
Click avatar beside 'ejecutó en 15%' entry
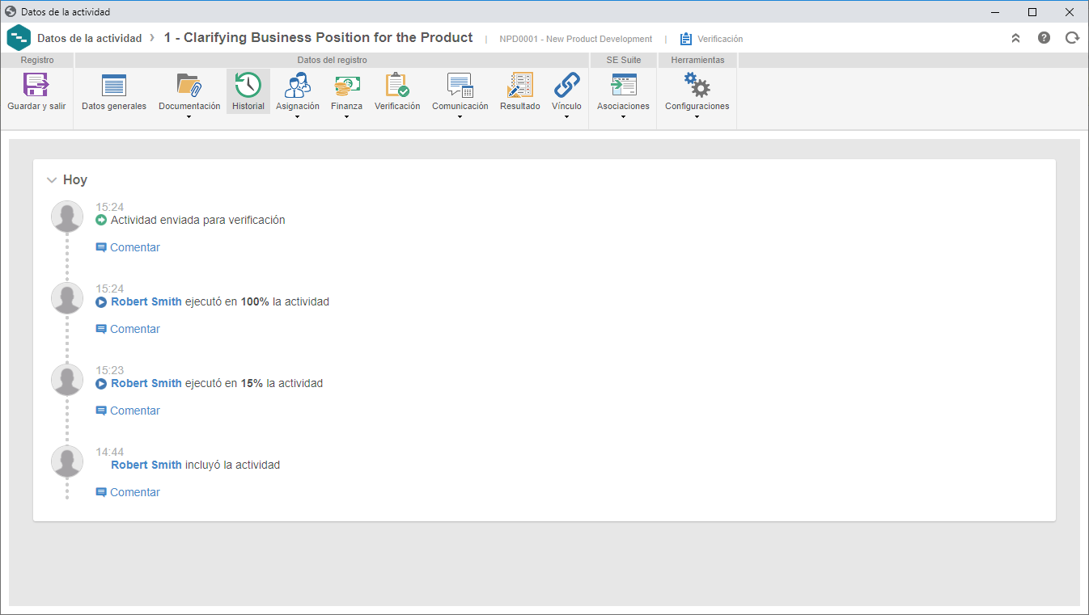point(67,380)
